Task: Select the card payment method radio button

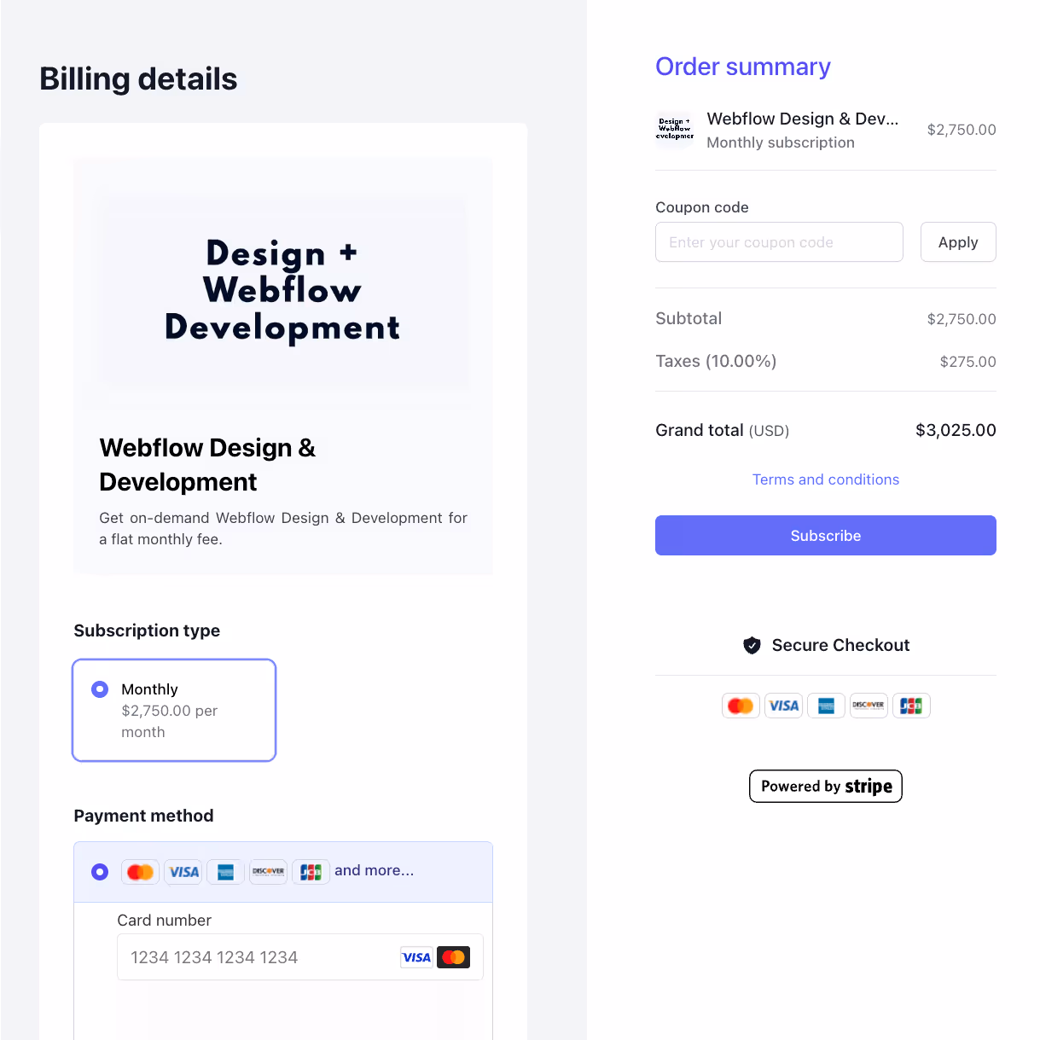Action: pyautogui.click(x=100, y=871)
